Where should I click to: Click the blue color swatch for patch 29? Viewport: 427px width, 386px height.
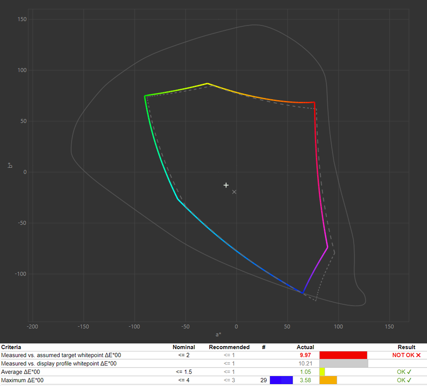pos(281,380)
